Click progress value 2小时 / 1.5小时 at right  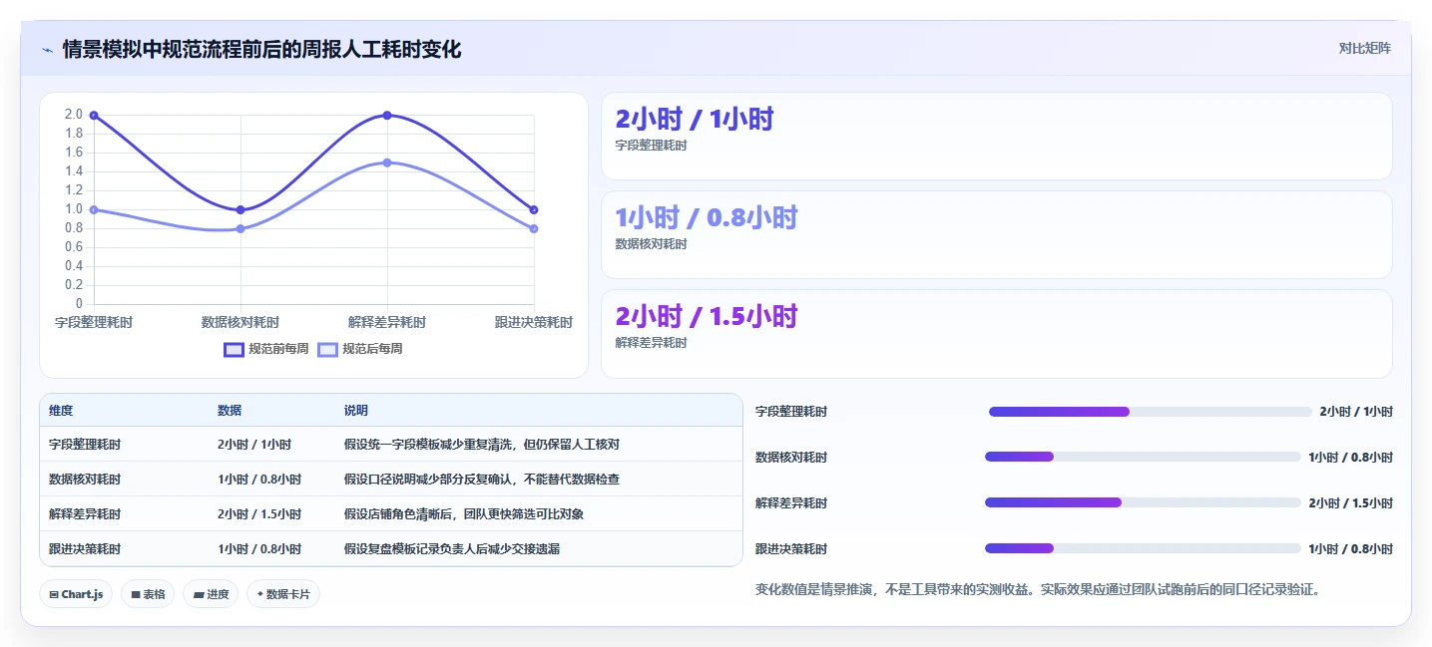tap(1350, 503)
